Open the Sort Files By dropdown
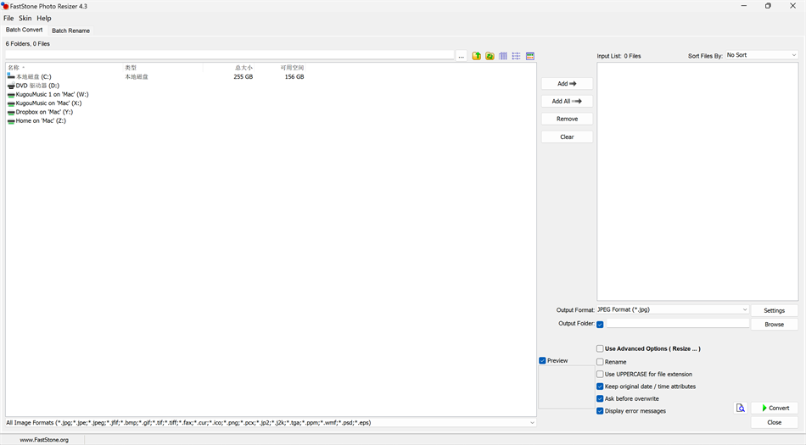Image resolution: width=806 pixels, height=445 pixels. pyautogui.click(x=761, y=55)
